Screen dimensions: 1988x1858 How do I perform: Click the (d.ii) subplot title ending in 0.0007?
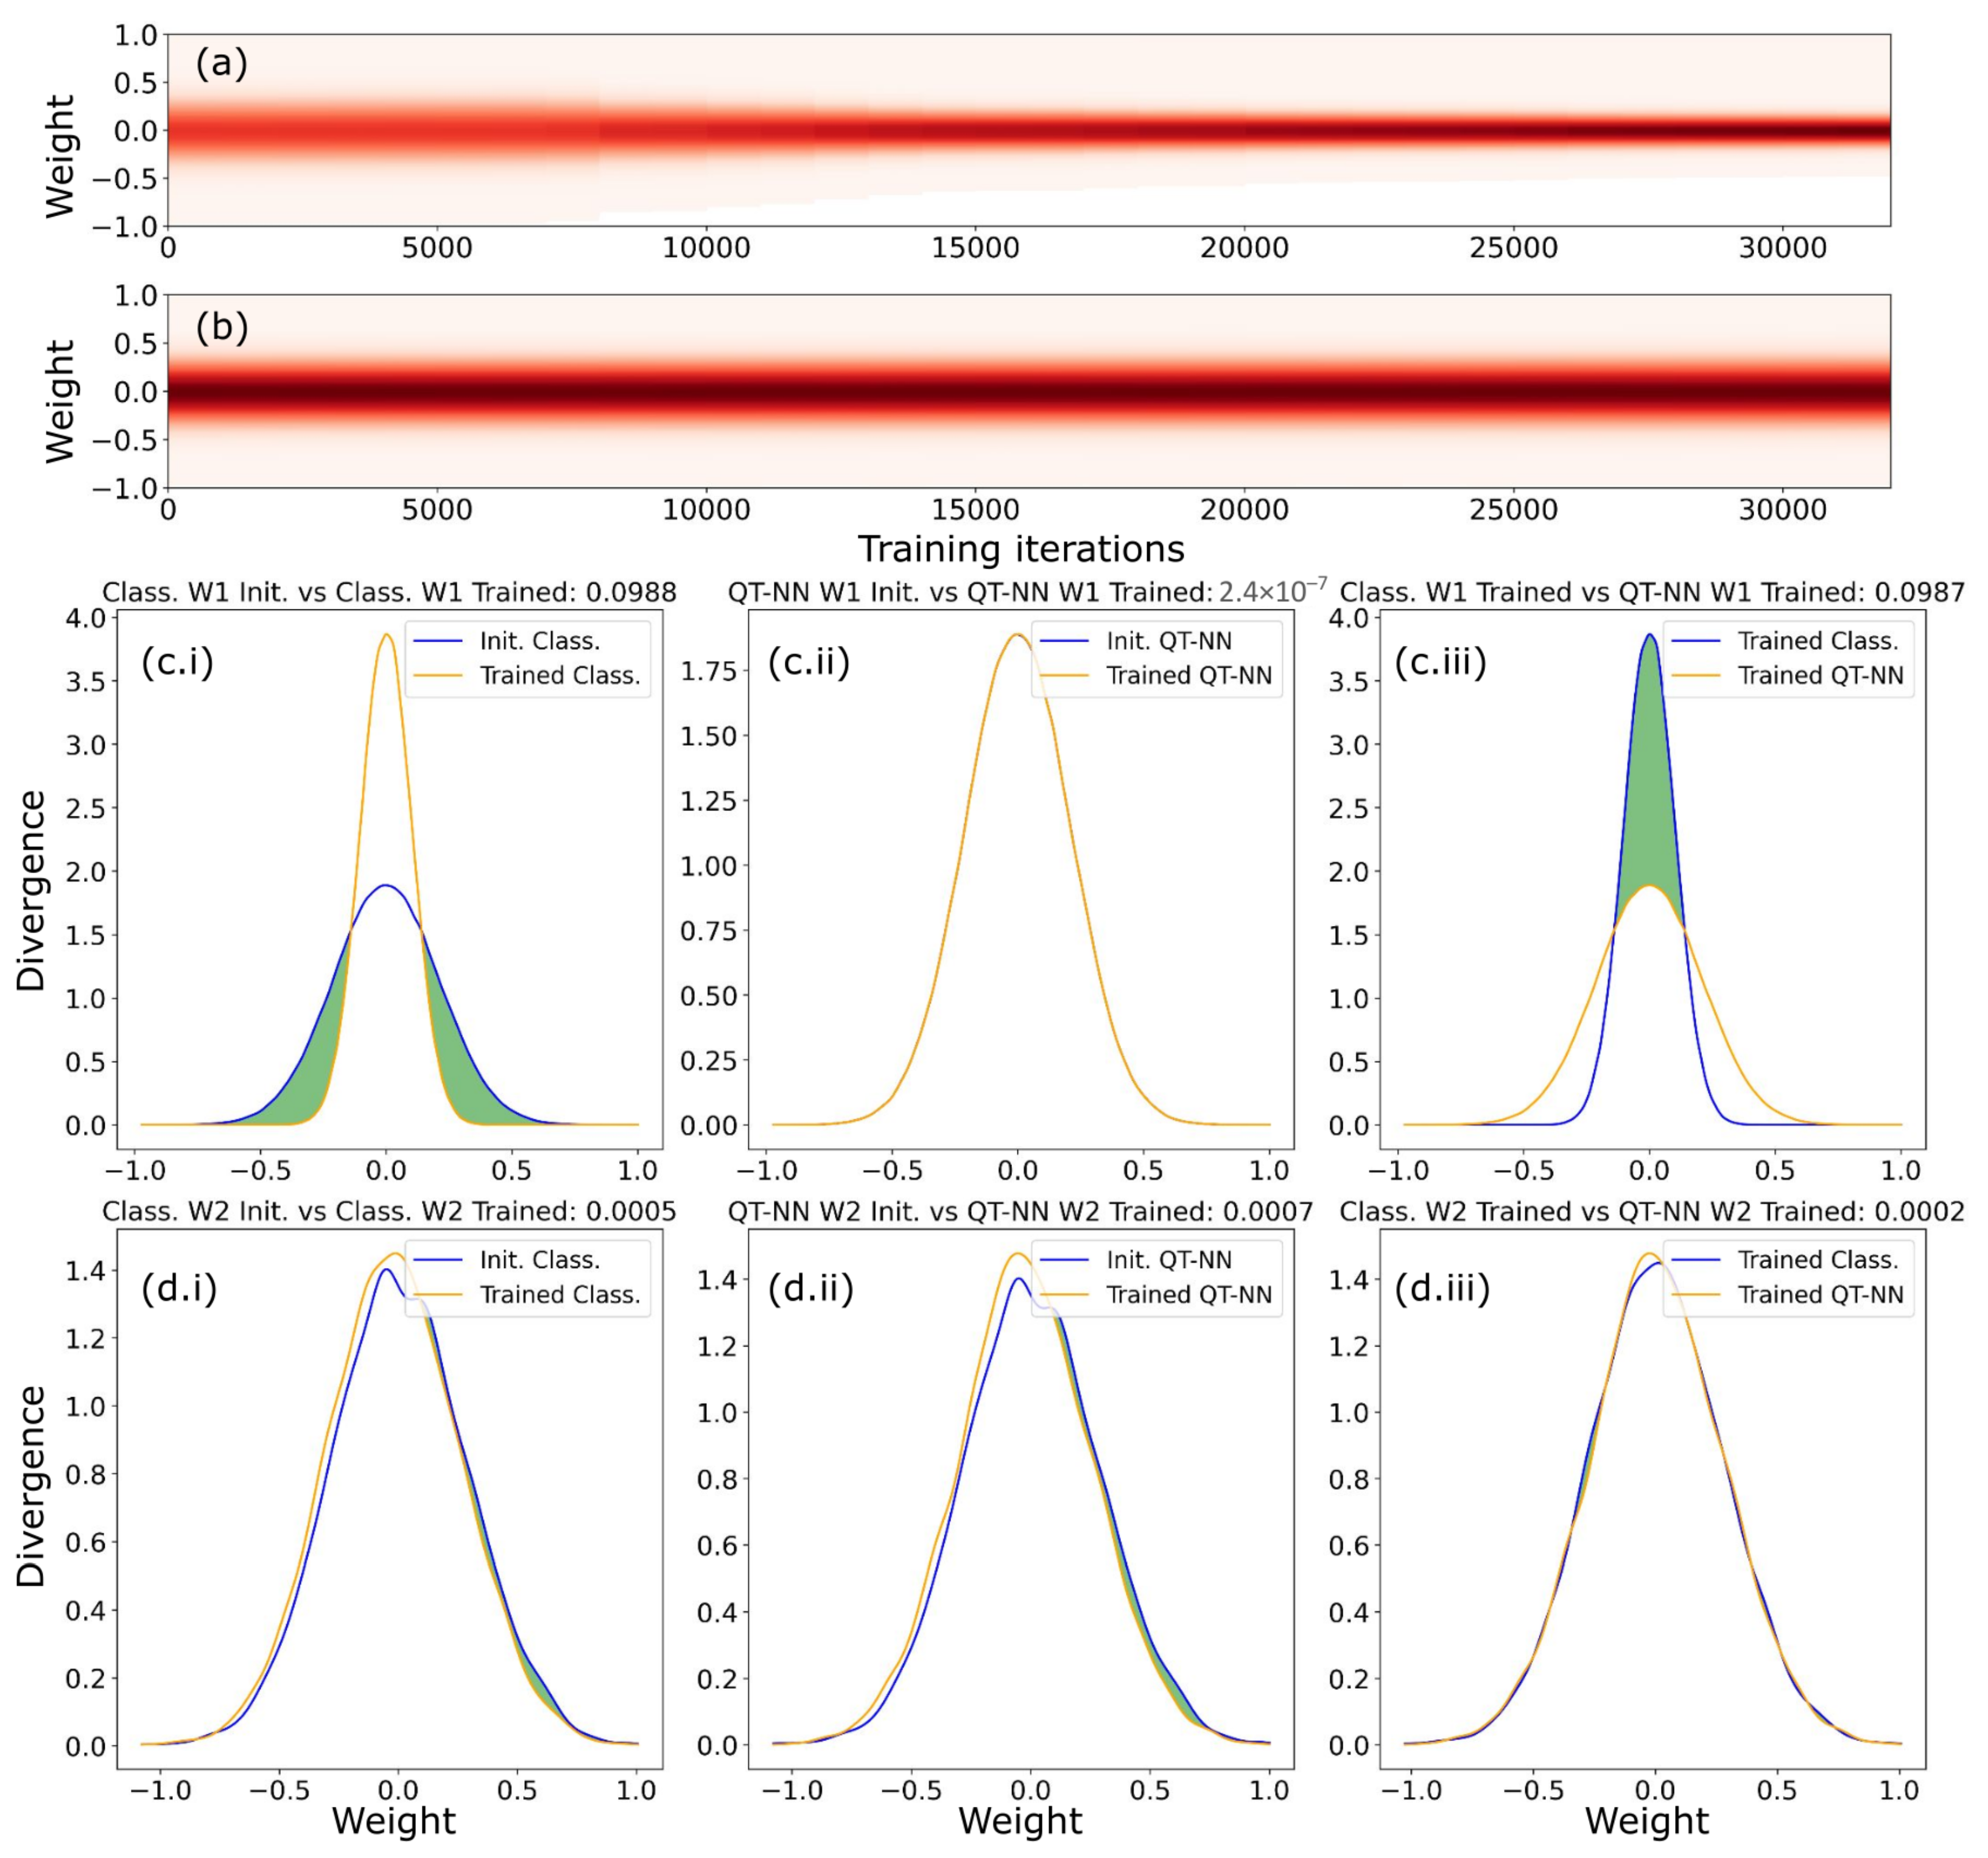(x=1020, y=1211)
